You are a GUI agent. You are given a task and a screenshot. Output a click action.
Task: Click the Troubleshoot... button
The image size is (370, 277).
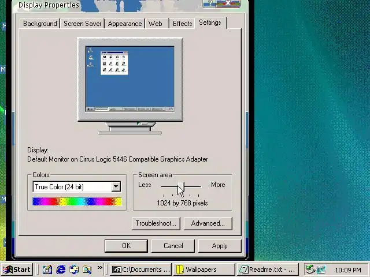coord(156,223)
